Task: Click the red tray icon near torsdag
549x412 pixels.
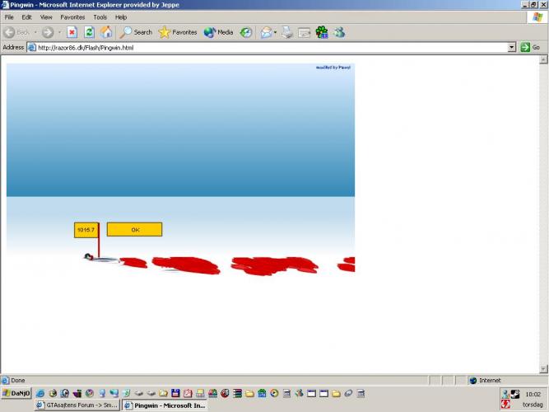Action: [505, 405]
